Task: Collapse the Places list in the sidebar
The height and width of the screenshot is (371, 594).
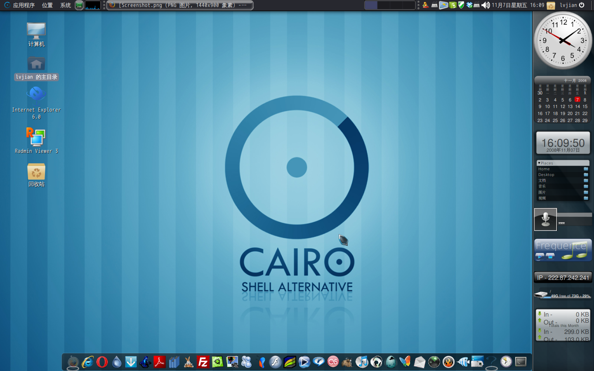Action: pyautogui.click(x=539, y=163)
